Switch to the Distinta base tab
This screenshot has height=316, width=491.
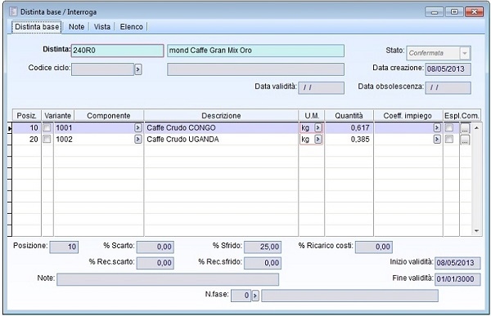tap(37, 27)
